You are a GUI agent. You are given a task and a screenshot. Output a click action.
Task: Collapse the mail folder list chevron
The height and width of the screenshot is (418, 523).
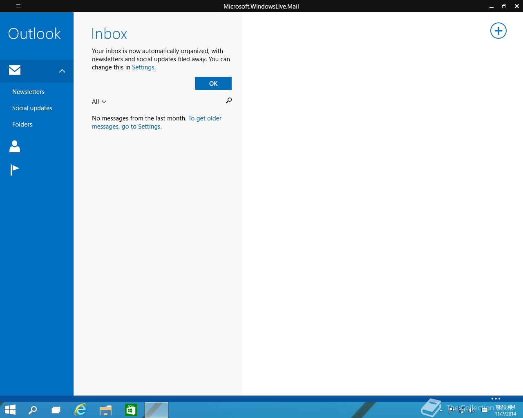point(62,71)
